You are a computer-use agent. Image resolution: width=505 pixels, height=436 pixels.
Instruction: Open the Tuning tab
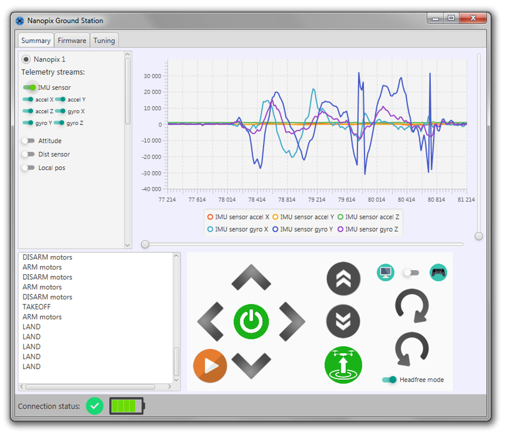104,40
